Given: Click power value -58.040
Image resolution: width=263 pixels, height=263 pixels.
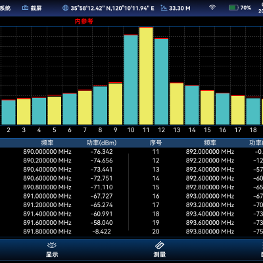Looking at the screenshot, I should click(102, 223).
